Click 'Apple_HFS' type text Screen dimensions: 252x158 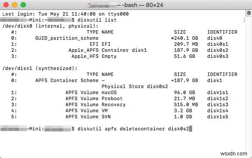click(85, 56)
